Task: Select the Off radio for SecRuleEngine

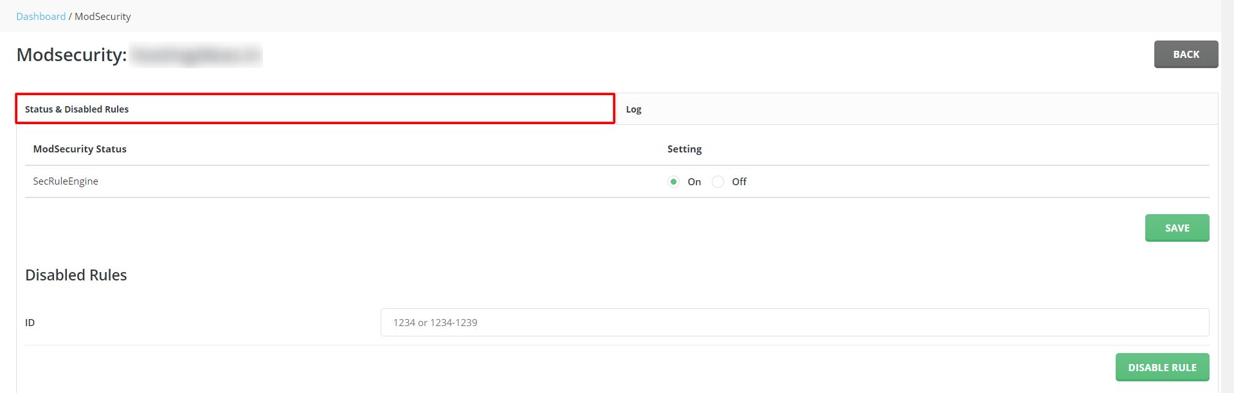Action: pos(718,182)
